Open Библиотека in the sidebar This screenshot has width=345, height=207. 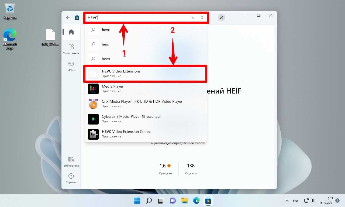tap(71, 162)
